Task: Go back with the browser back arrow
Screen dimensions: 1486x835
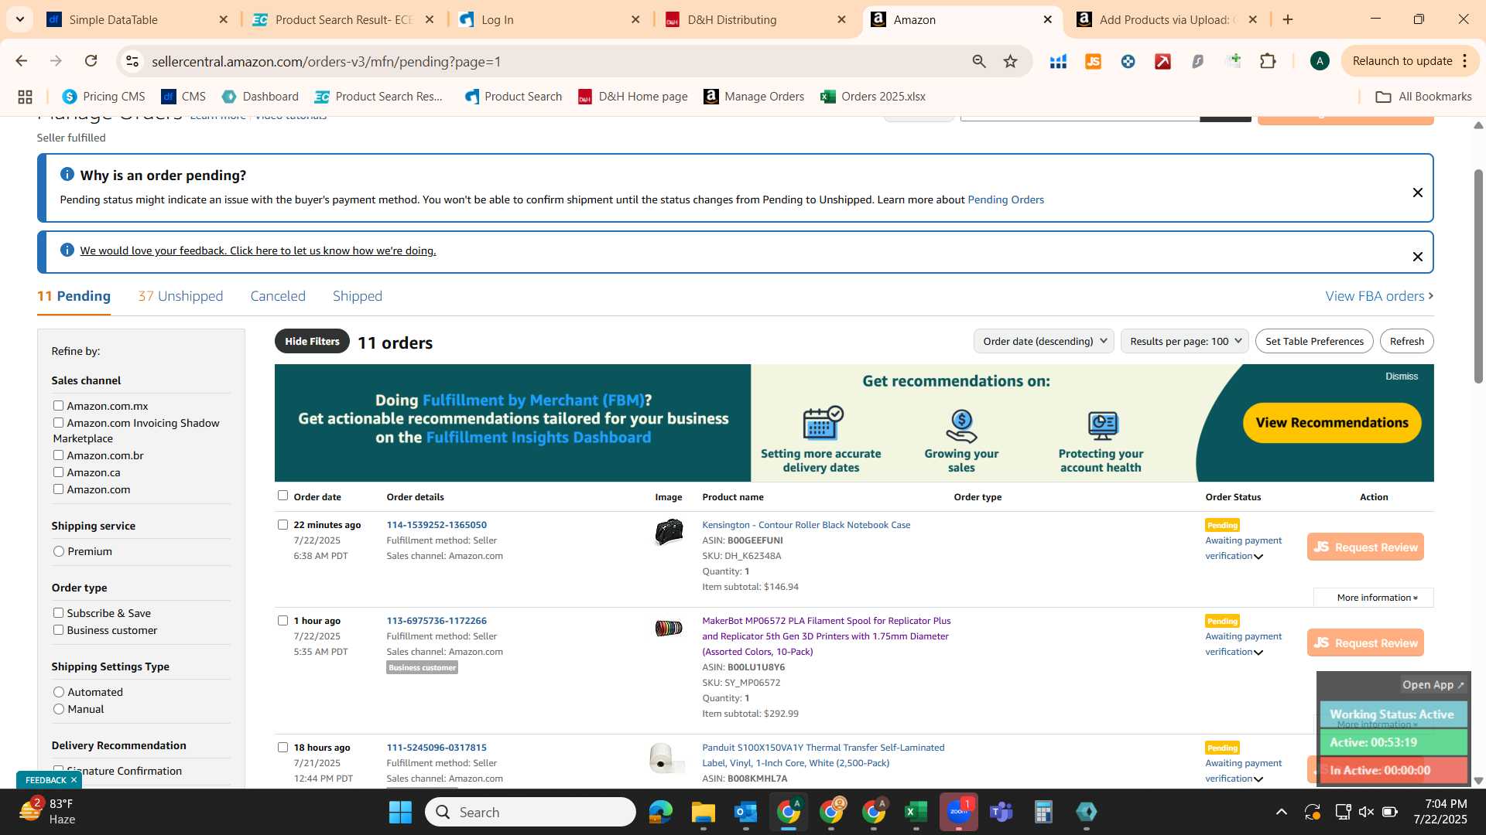Action: [x=22, y=61]
